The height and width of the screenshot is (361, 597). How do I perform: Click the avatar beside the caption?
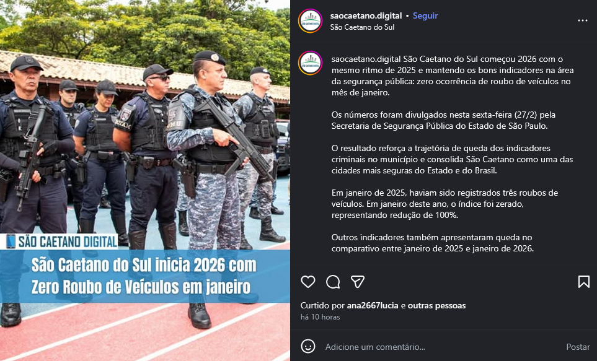[311, 63]
